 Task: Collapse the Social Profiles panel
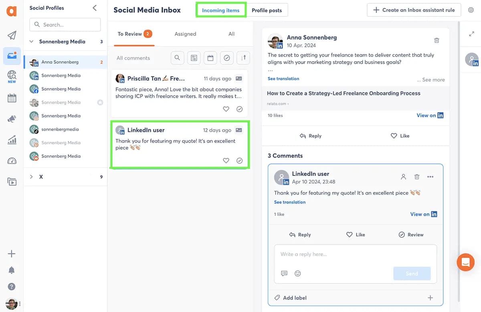[x=95, y=8]
